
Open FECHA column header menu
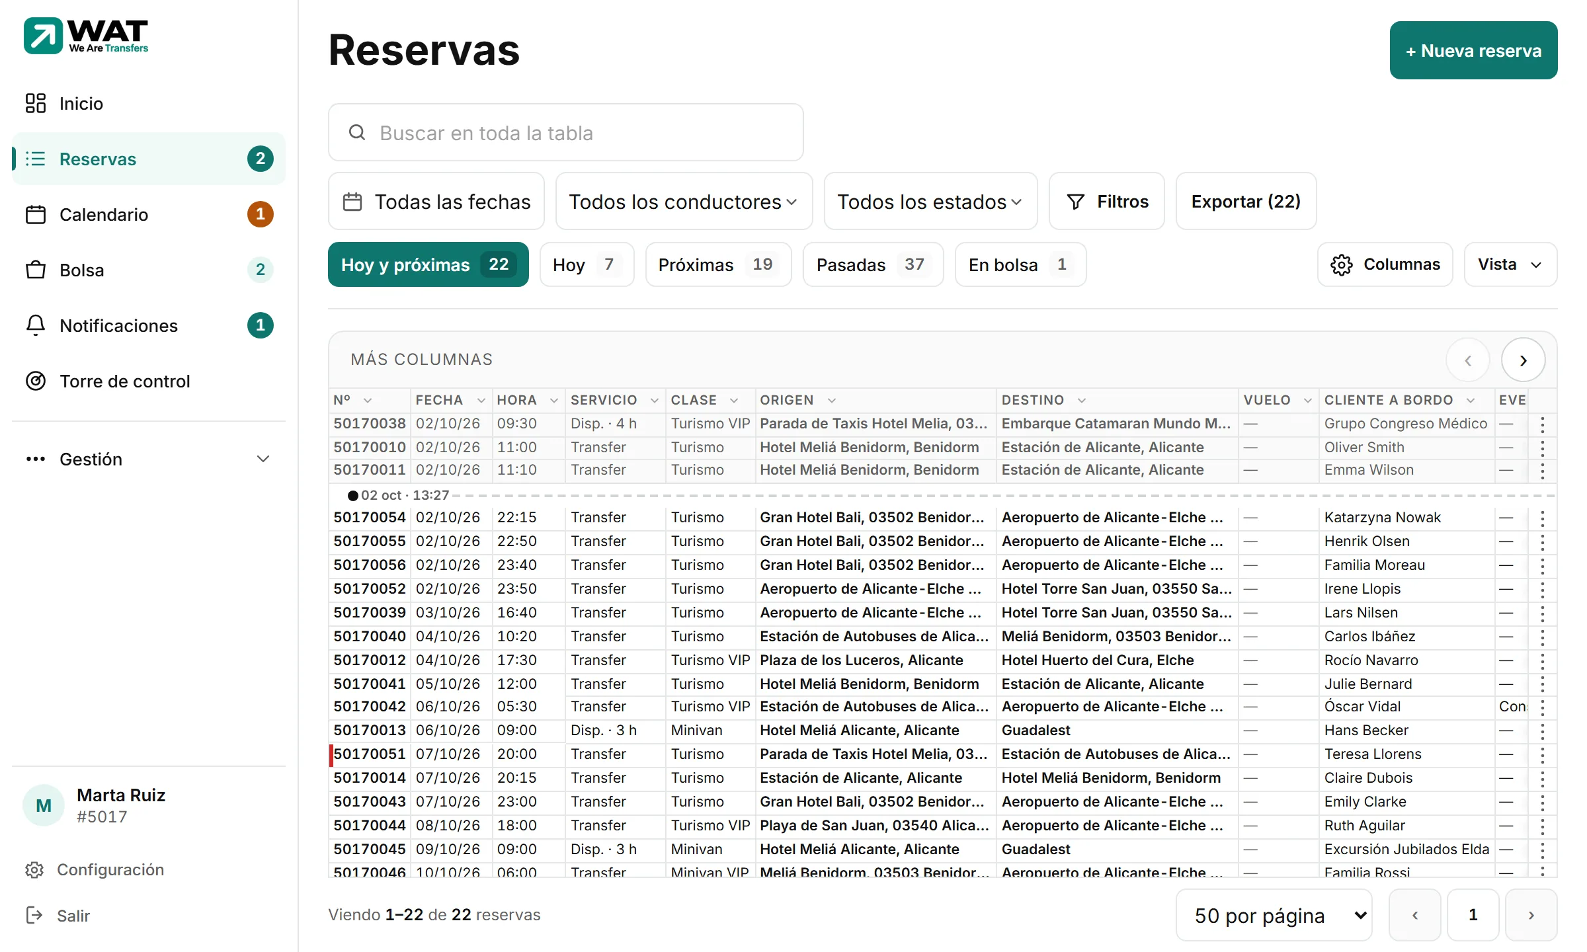click(481, 401)
